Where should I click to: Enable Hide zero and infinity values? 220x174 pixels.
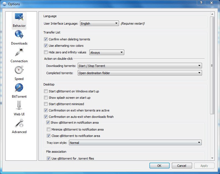(x=46, y=52)
